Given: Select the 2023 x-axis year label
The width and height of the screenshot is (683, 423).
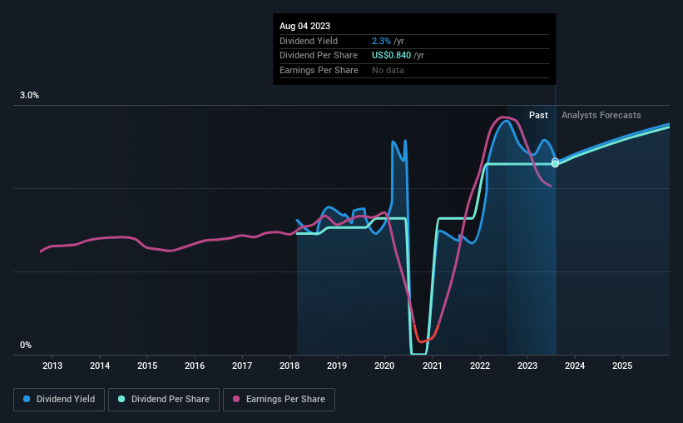Looking at the screenshot, I should click(527, 366).
